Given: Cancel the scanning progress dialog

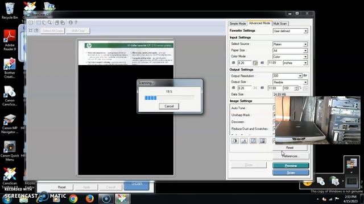Looking at the screenshot, I should (169, 106).
